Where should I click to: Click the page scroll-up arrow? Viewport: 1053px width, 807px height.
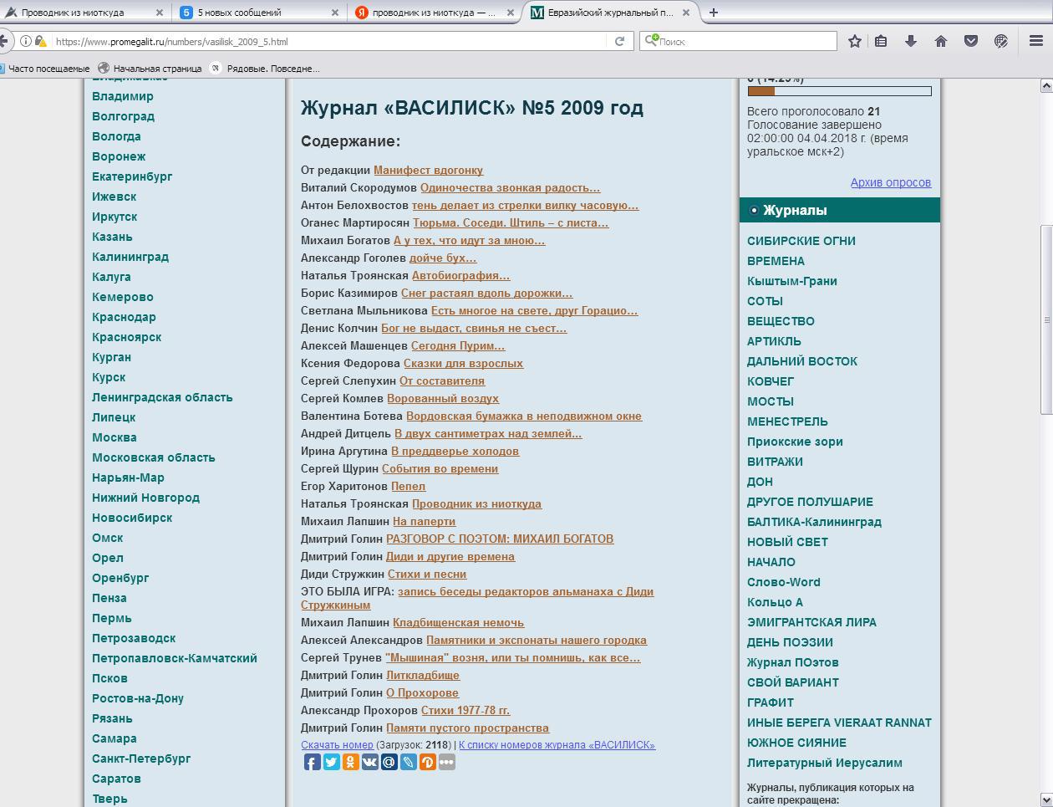[1045, 85]
